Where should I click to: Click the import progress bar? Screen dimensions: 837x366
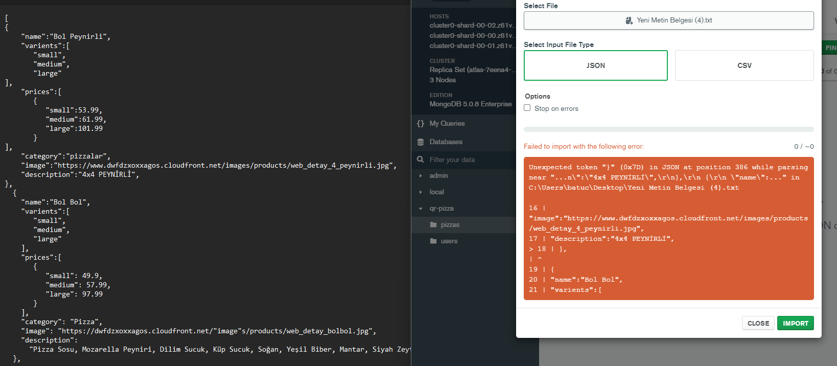pos(669,129)
